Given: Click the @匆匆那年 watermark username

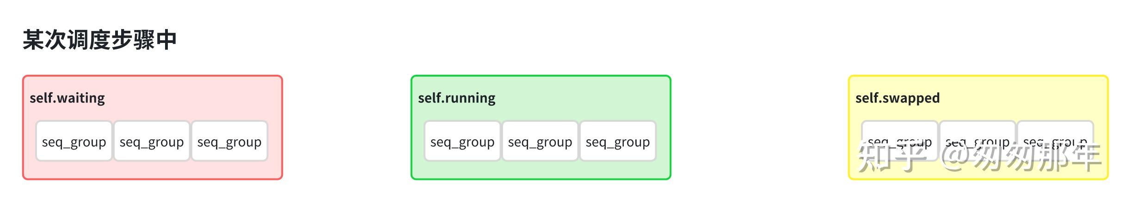Looking at the screenshot, I should click(x=1021, y=158).
